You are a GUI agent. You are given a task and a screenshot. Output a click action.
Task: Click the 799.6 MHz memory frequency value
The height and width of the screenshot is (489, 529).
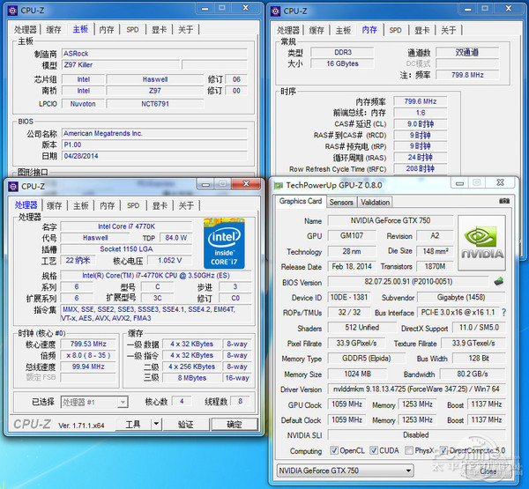[x=421, y=101]
